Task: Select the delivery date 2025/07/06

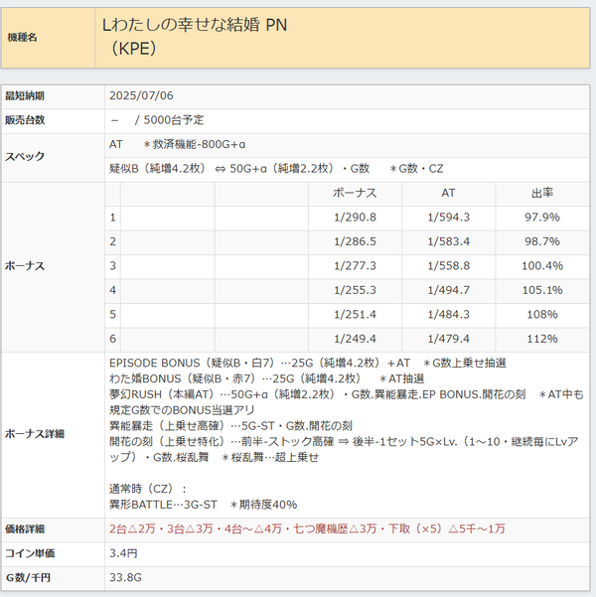Action: [141, 95]
